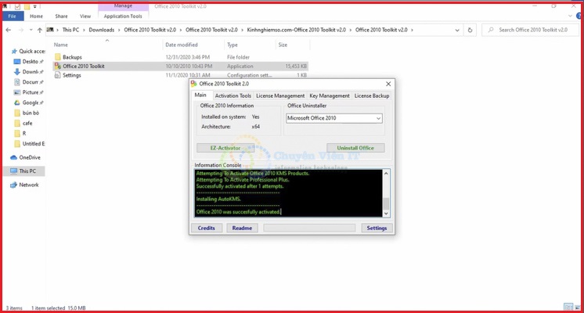
Task: Click the Settings configuration file icon
Action: click(57, 76)
